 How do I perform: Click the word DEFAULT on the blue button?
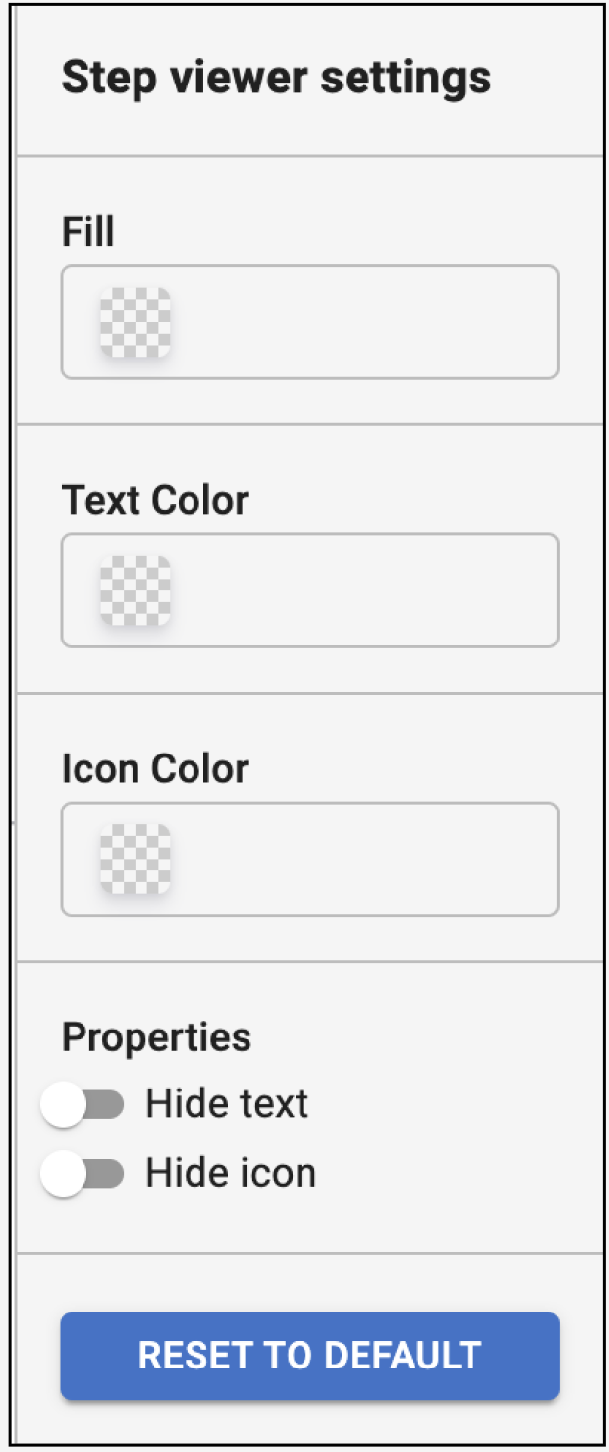coord(403,1356)
